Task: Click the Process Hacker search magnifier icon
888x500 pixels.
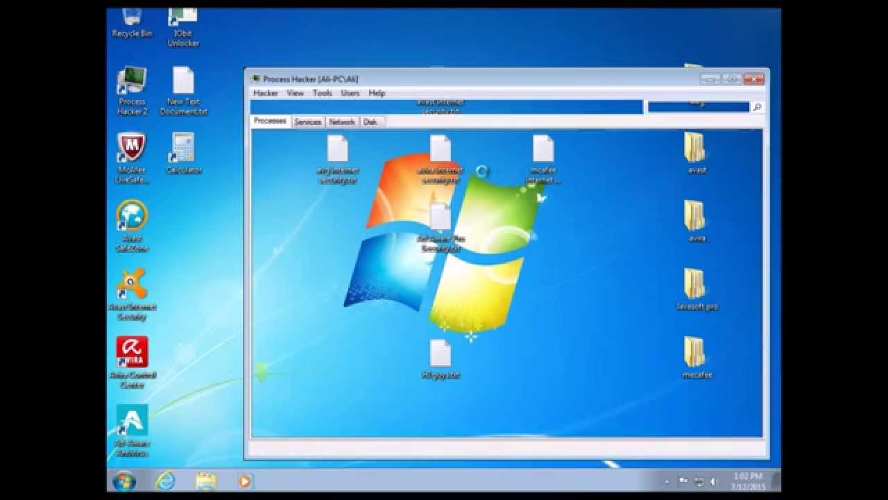Action: pyautogui.click(x=758, y=107)
